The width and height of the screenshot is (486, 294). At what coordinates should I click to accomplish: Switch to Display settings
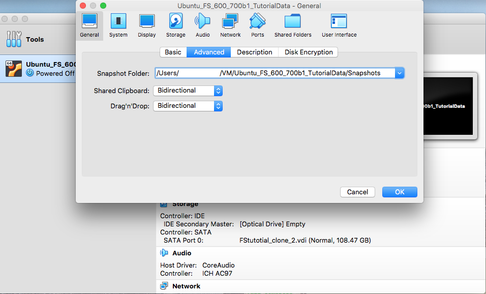coord(146,25)
